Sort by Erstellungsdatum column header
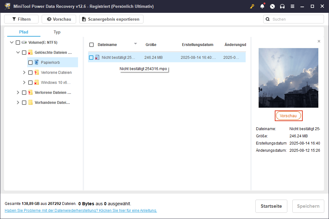The image size is (329, 219). 198,45
